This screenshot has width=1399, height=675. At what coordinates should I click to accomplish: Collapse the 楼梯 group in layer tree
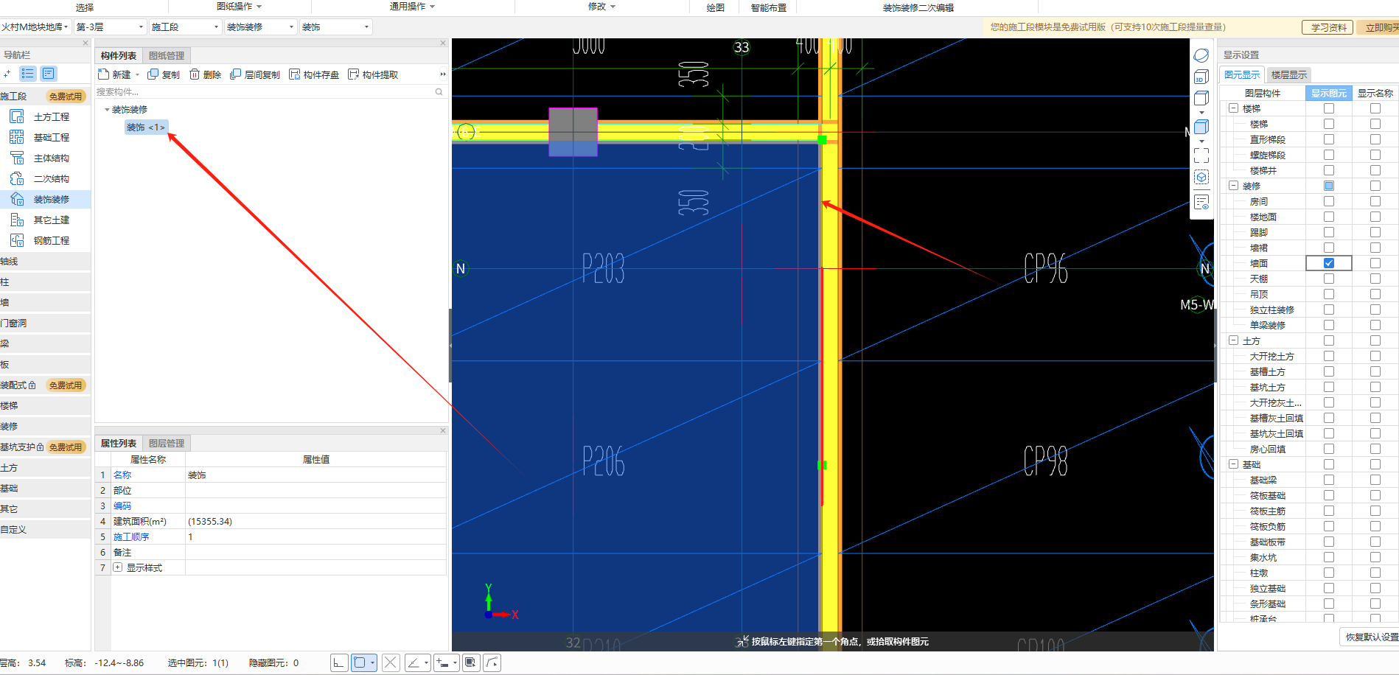click(x=1233, y=108)
